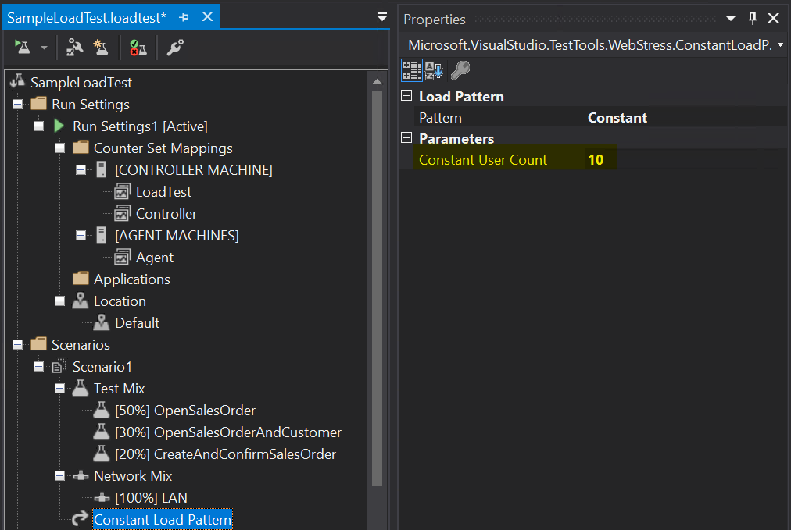Select the Constant Load Pattern node
Viewport: 791px width, 530px height.
click(163, 519)
